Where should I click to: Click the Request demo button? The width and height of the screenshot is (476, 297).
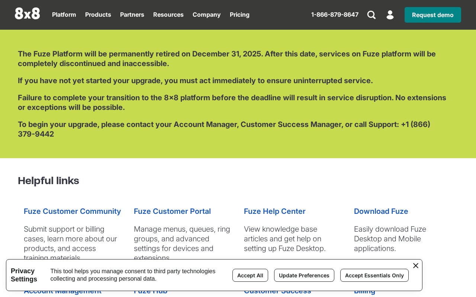(x=433, y=15)
